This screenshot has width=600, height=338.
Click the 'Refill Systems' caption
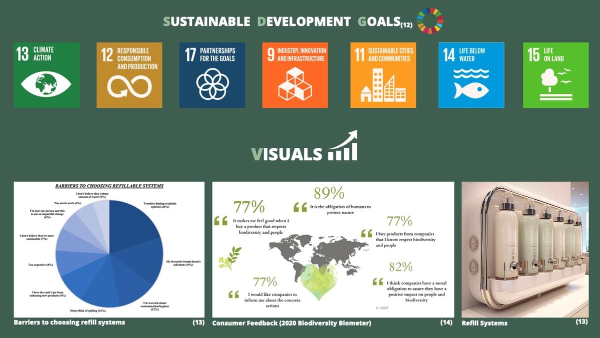point(484,323)
